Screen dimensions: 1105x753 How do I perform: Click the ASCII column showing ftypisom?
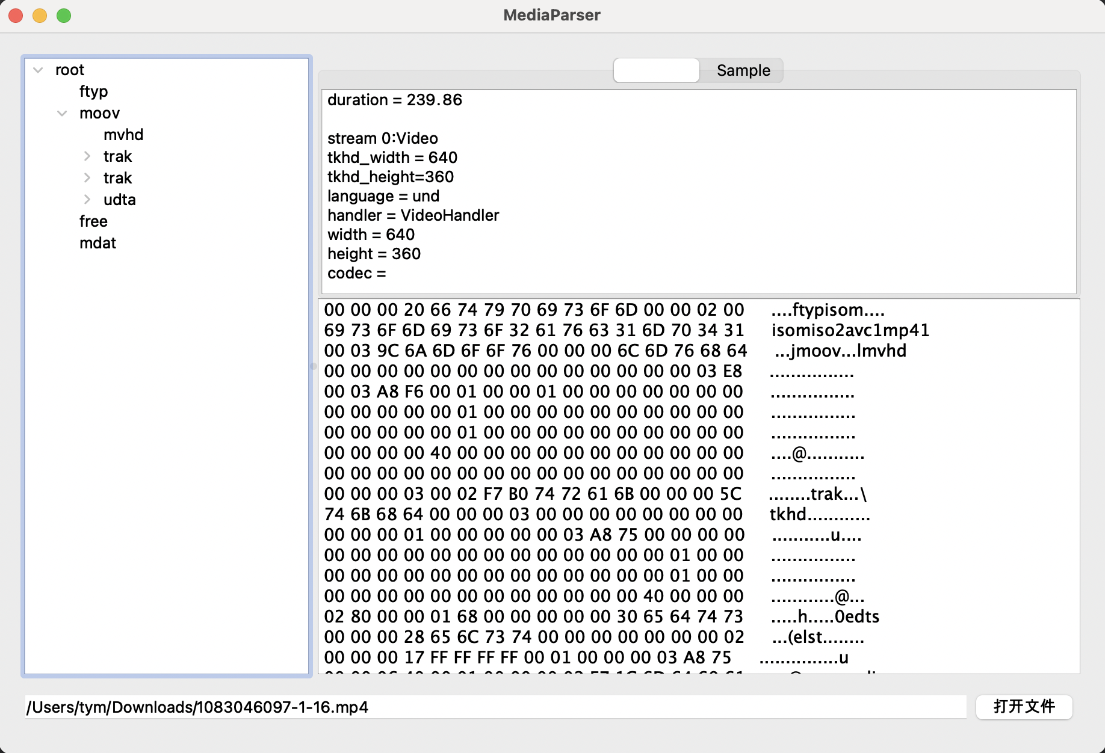point(827,310)
